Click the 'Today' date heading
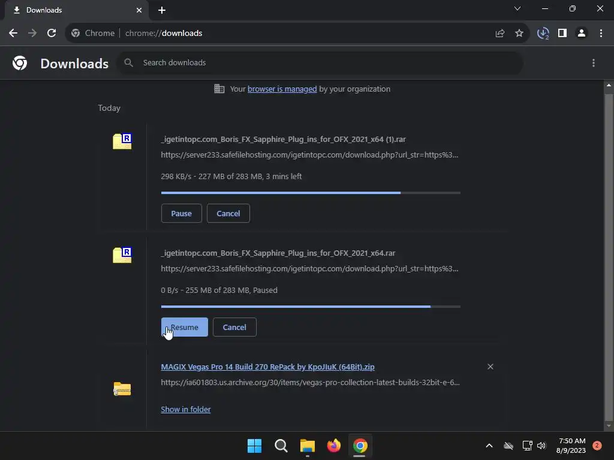The width and height of the screenshot is (614, 460). tap(109, 108)
